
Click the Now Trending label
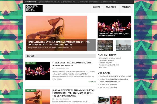point(31,2)
